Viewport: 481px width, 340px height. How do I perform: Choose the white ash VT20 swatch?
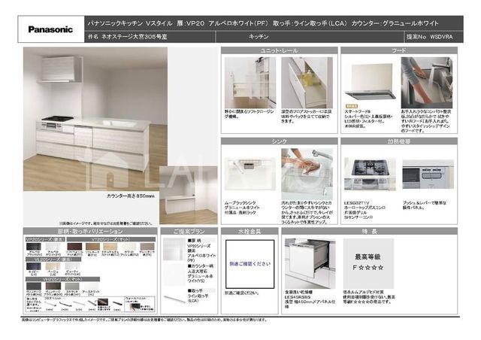129,247
